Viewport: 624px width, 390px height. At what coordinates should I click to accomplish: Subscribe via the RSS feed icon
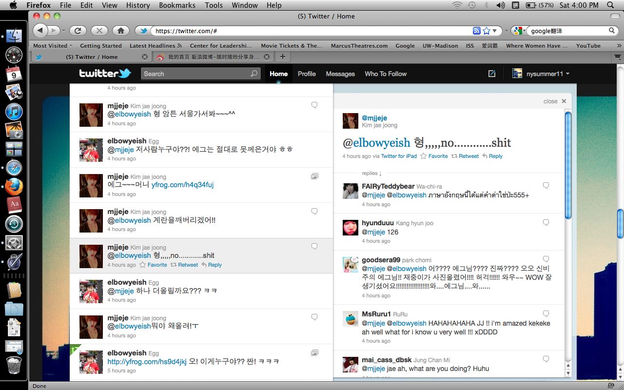click(x=477, y=31)
